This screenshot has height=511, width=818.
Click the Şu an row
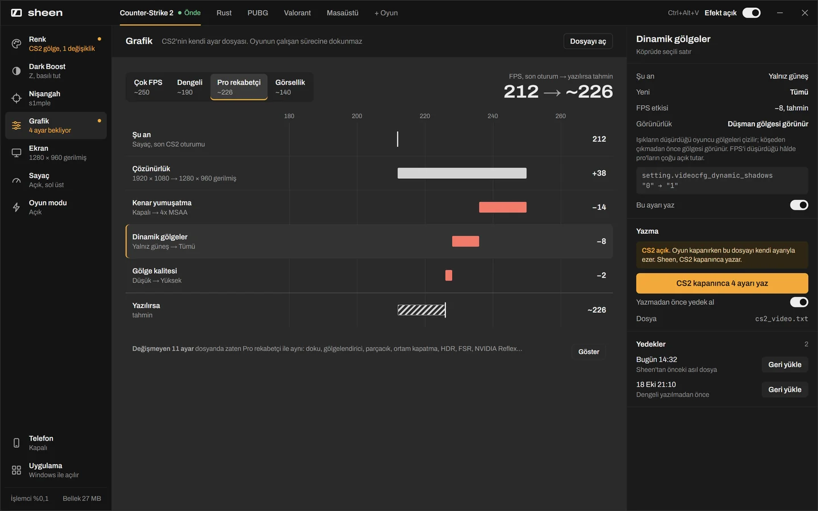coord(369,139)
